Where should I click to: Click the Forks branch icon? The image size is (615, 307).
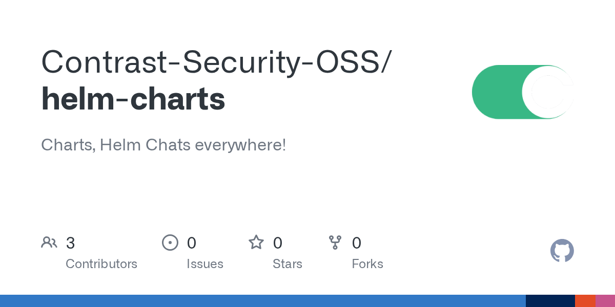tap(335, 243)
